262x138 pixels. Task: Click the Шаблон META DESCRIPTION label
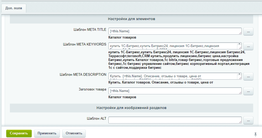(83, 75)
